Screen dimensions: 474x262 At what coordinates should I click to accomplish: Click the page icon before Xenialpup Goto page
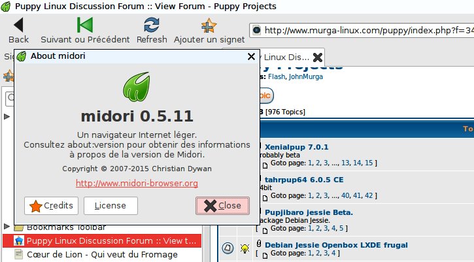click(x=265, y=165)
